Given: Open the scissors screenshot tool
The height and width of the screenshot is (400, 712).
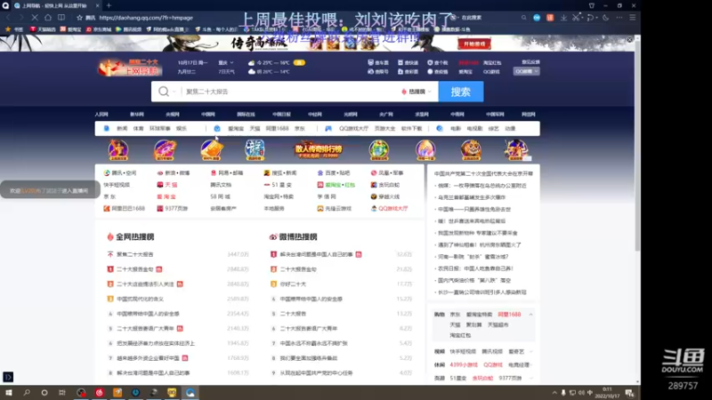Looking at the screenshot, I should click(x=576, y=18).
